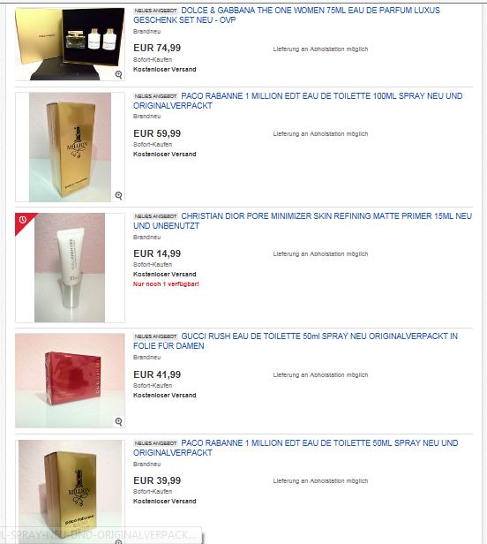Click the EUR 41,99 price

click(x=157, y=374)
